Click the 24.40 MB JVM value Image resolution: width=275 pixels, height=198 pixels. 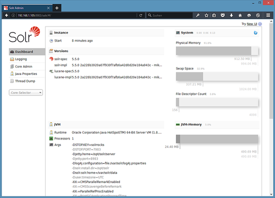pyautogui.click(x=171, y=147)
